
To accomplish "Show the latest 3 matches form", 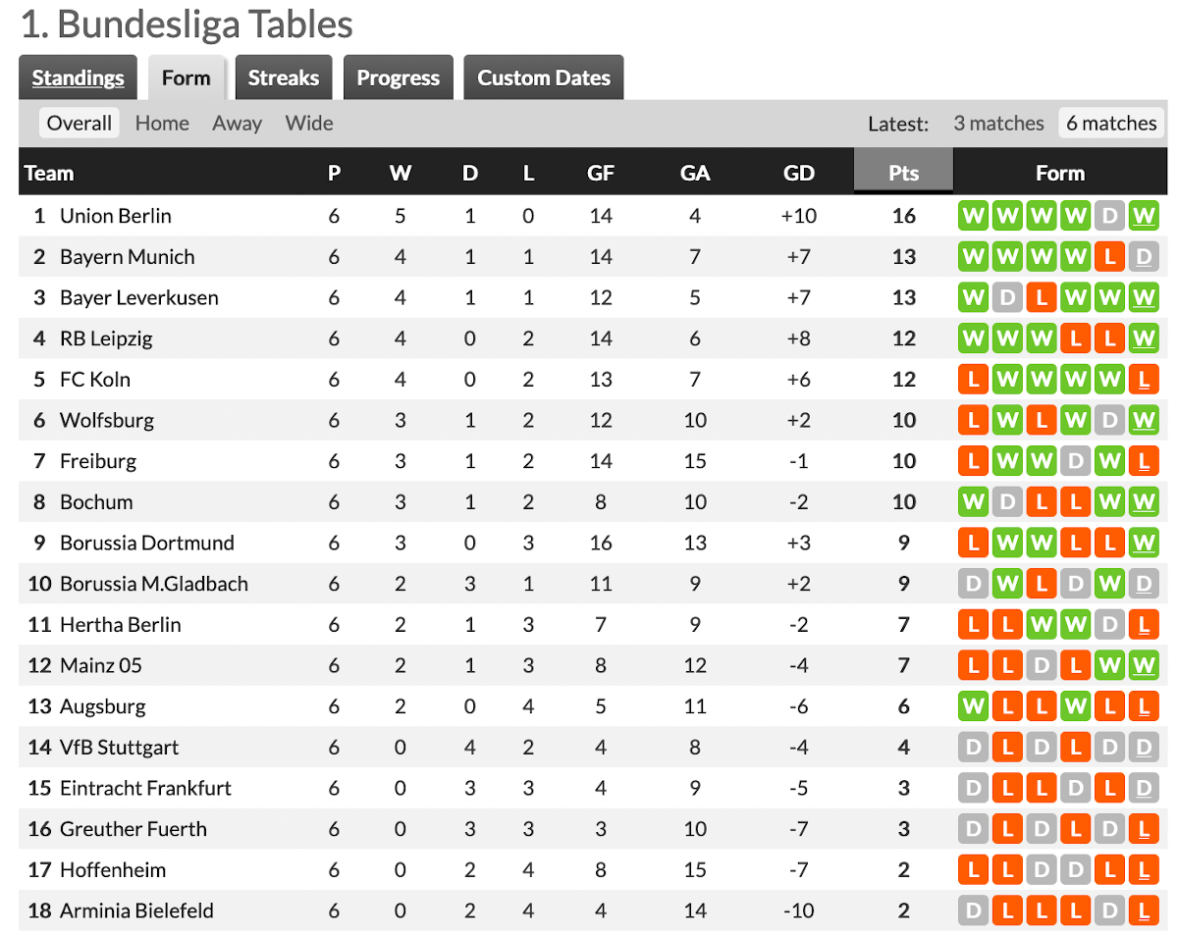I will [998, 123].
